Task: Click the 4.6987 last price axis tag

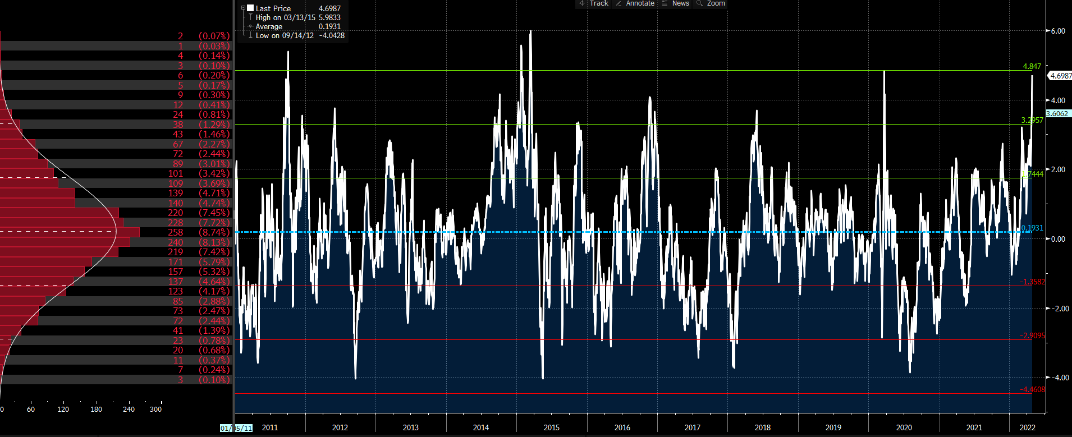Action: 1060,76
